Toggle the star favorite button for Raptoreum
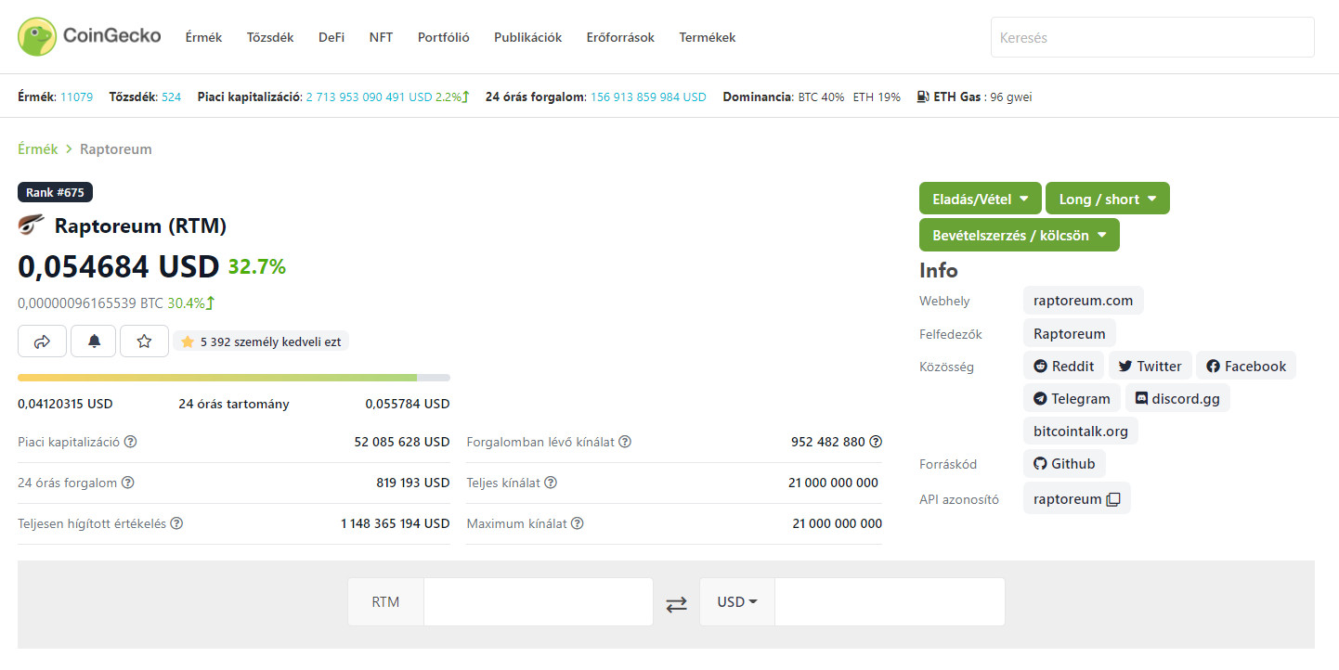This screenshot has width=1339, height=670. (144, 341)
